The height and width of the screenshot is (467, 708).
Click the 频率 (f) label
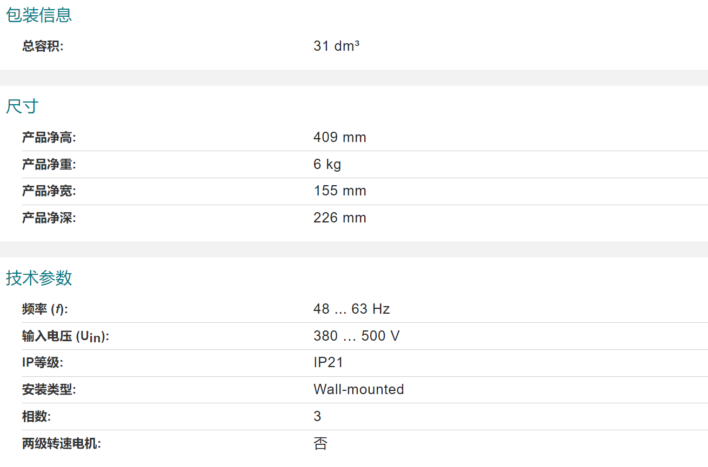click(45, 309)
